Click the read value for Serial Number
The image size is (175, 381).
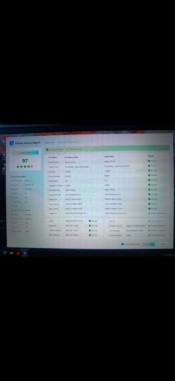[110, 190]
